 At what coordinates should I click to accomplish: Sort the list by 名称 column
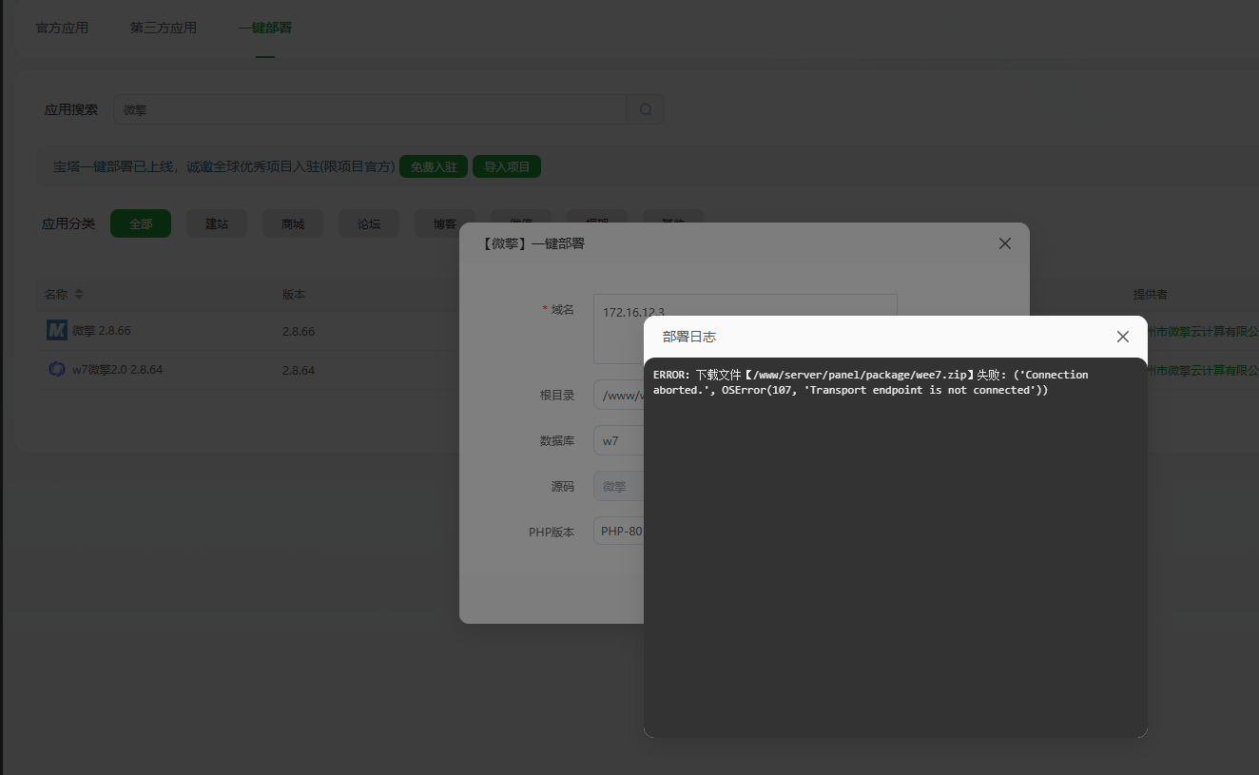(x=79, y=295)
